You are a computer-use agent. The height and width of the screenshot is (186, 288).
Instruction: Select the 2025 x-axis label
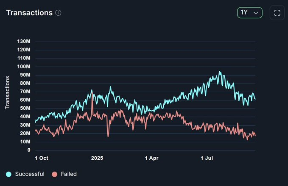[97, 158]
